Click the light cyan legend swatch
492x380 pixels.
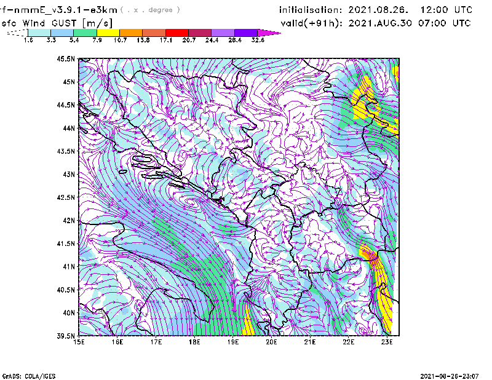click(39, 33)
